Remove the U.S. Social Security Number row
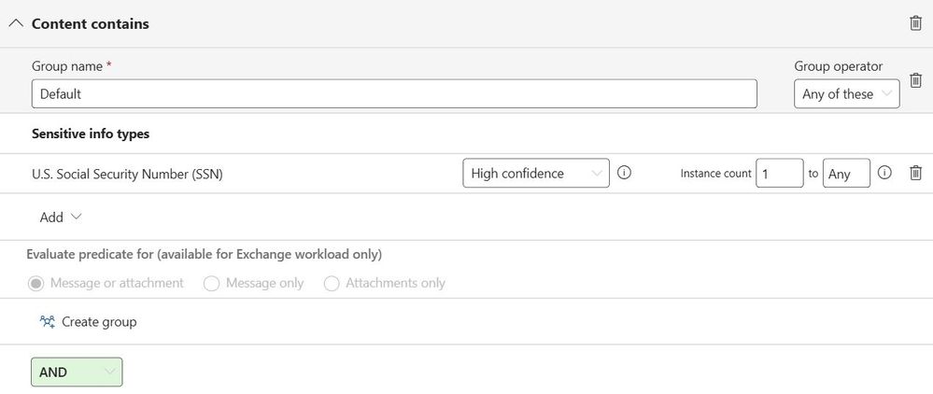 click(x=915, y=173)
